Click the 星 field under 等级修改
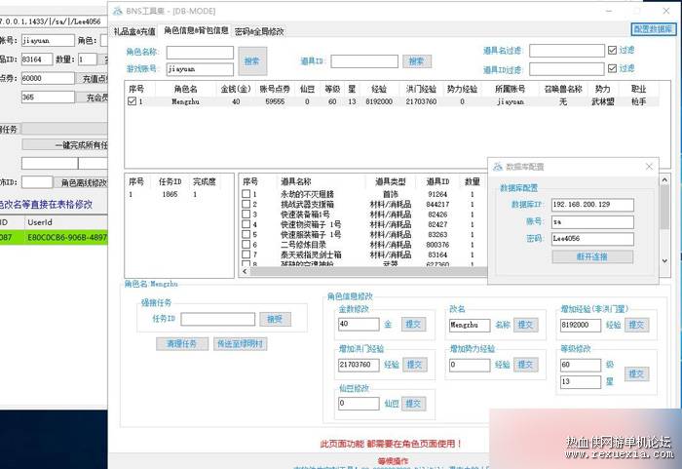The image size is (682, 469). pyautogui.click(x=581, y=382)
